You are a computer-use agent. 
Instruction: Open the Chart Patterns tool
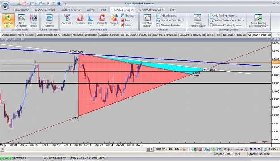49,21
